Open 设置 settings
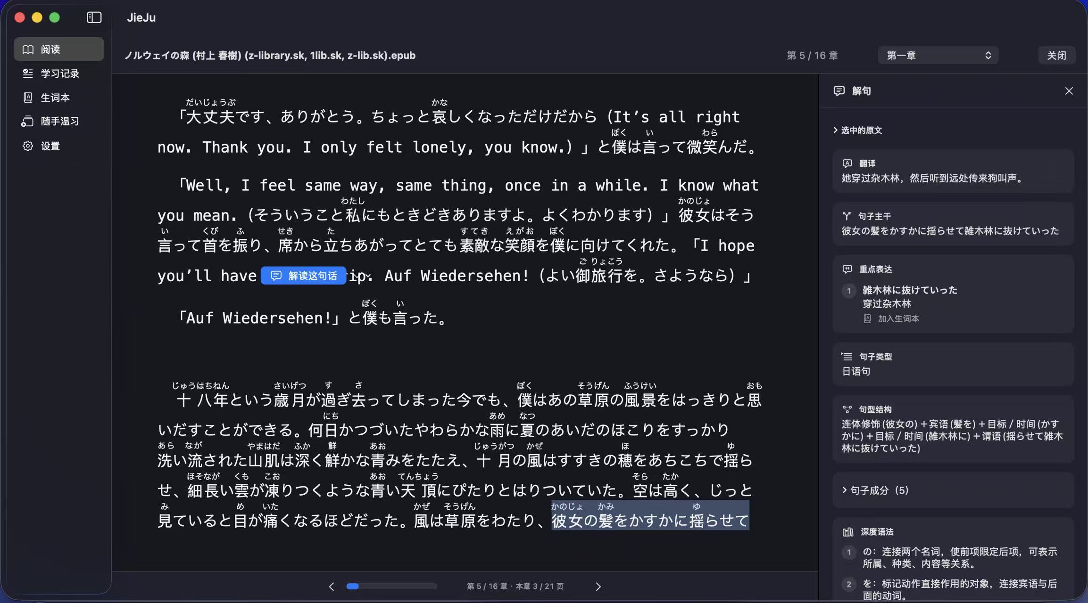Image resolution: width=1088 pixels, height=603 pixels. [59, 146]
